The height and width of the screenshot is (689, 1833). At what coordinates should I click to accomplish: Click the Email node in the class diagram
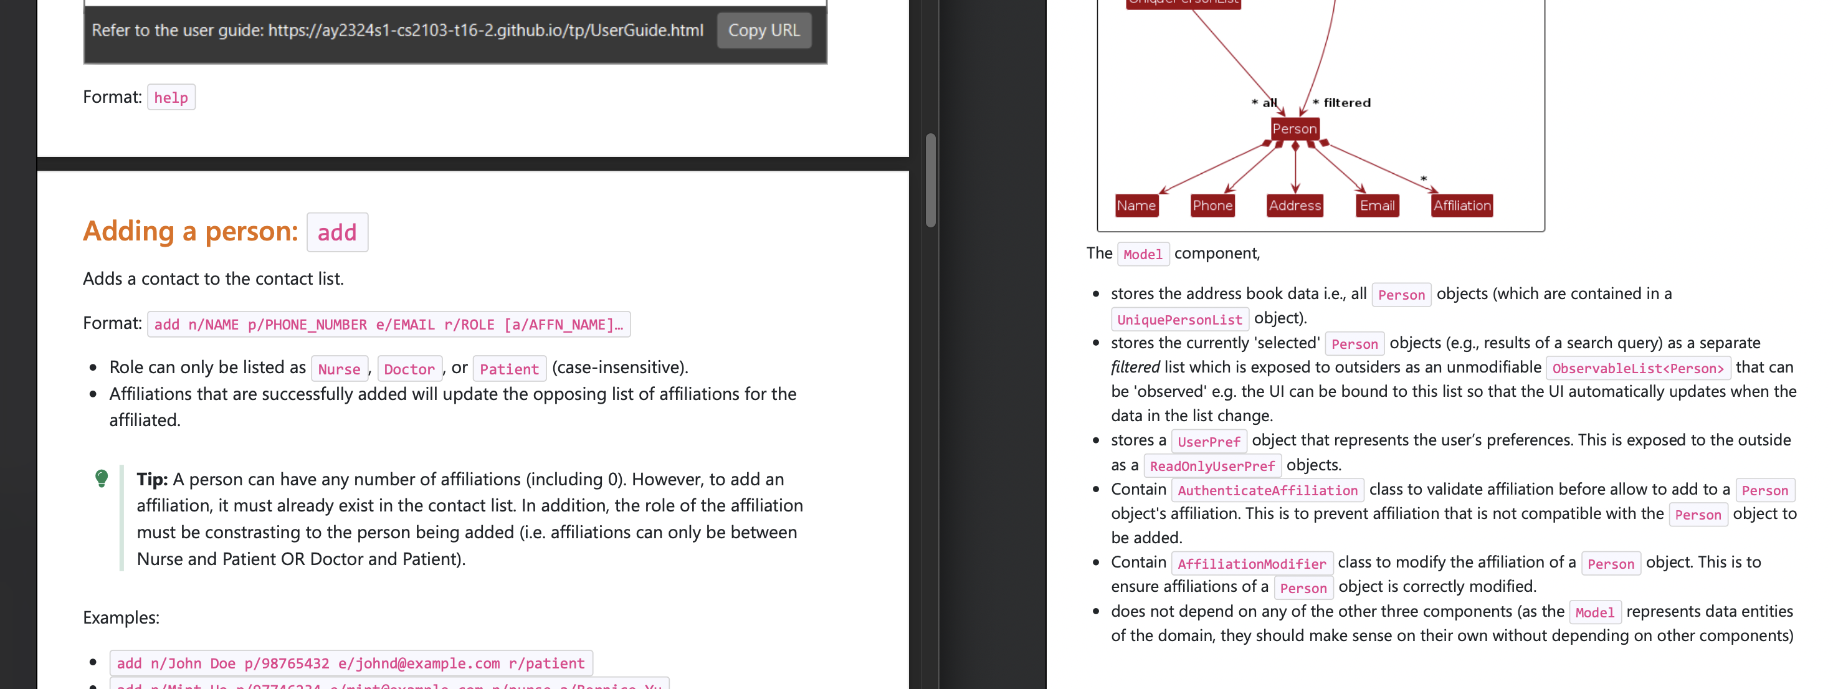click(x=1376, y=206)
